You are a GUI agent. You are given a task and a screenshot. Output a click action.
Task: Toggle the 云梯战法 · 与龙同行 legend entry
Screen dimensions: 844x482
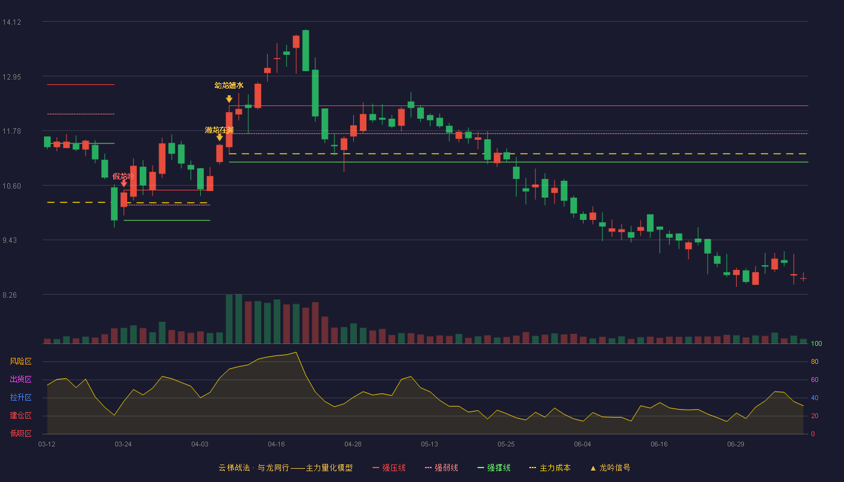(x=286, y=468)
